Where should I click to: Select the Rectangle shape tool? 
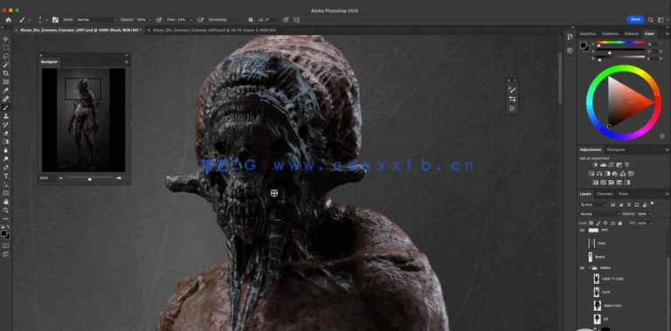tap(6, 193)
